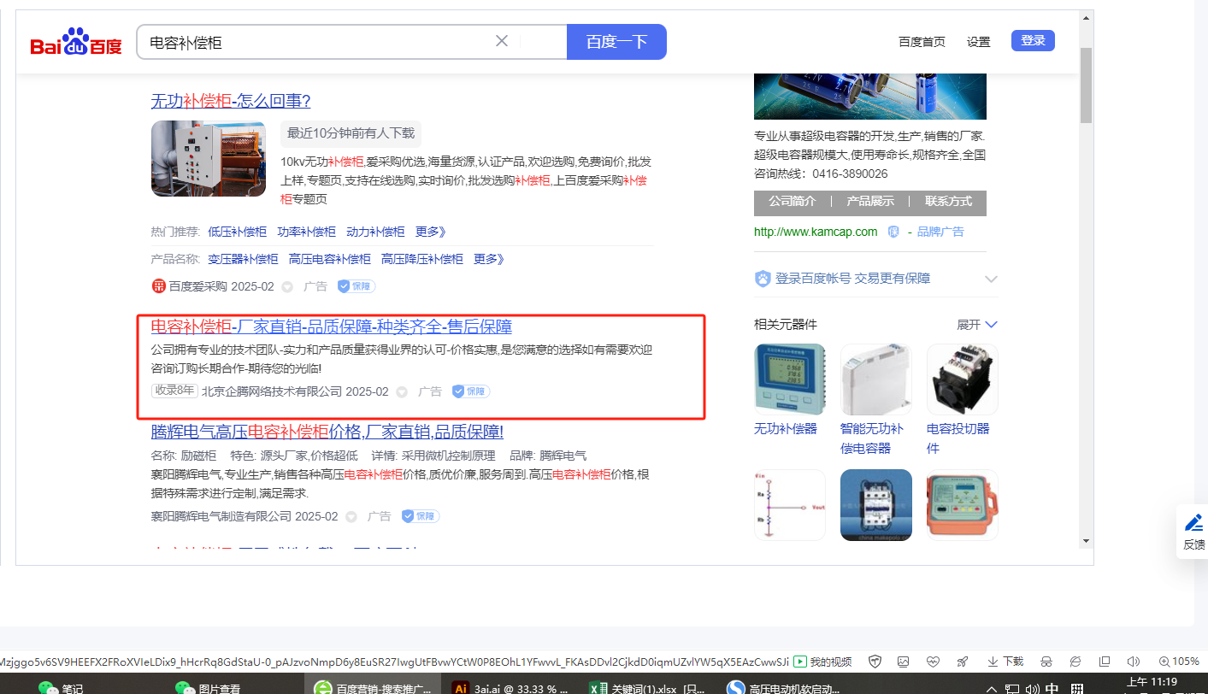Click 襄阳腾辉电气制造有限公司 source text
This screenshot has height=694, width=1208.
[221, 516]
